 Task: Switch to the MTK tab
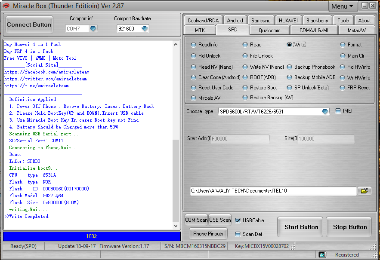(200, 30)
